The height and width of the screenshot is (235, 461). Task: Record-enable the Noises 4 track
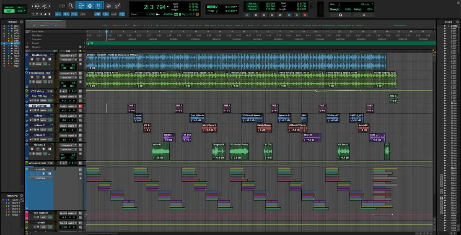(x=32, y=149)
